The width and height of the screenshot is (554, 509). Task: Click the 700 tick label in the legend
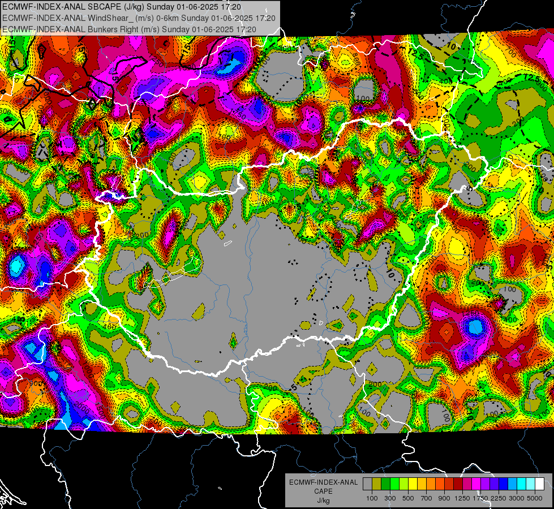coord(427,498)
